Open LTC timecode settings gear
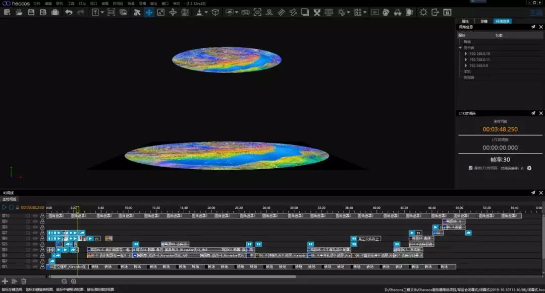 (529, 168)
